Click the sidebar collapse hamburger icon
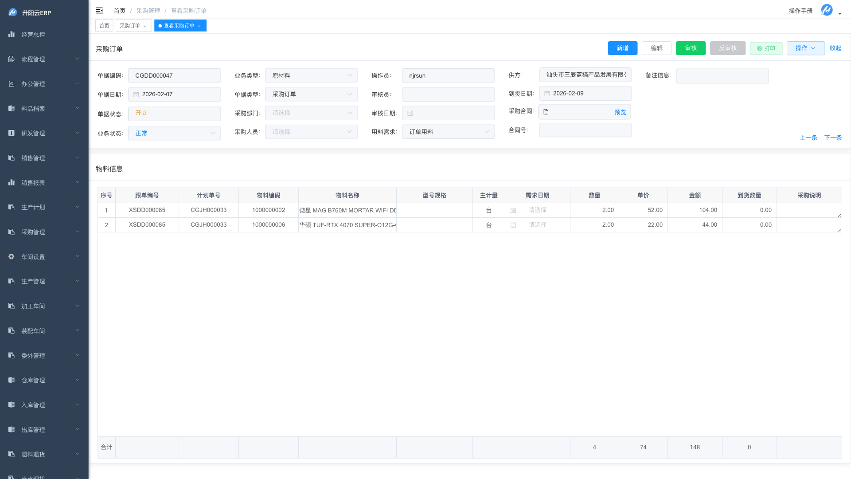The width and height of the screenshot is (851, 479). coord(99,11)
